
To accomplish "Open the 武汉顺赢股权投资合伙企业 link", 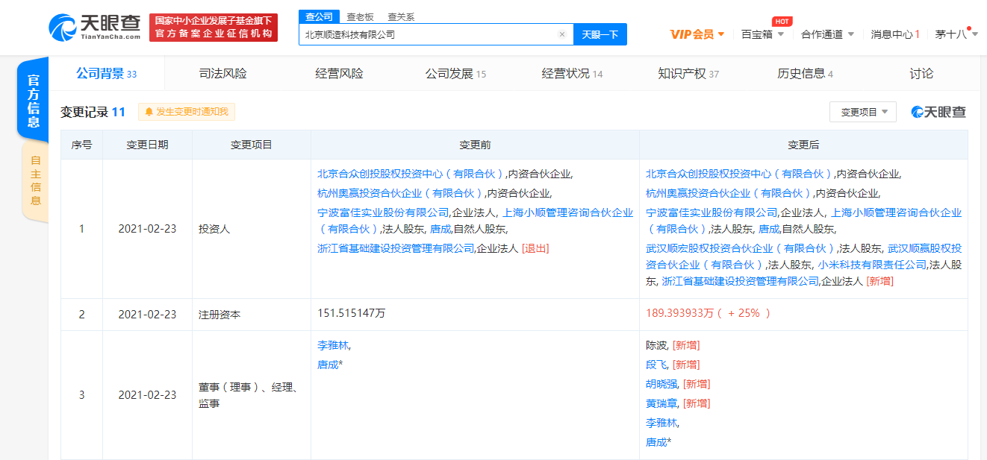I will click(x=803, y=256).
